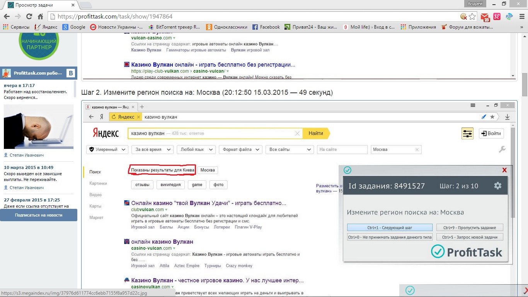Click the Войти login button
528x297 pixels.
(x=491, y=133)
